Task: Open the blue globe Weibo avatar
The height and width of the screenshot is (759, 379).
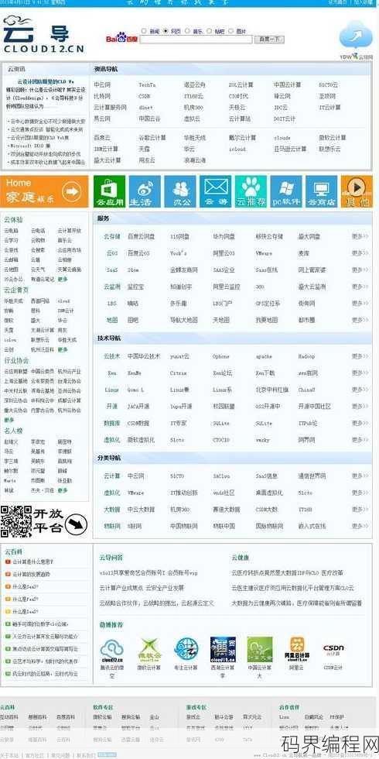Action: coord(186,649)
